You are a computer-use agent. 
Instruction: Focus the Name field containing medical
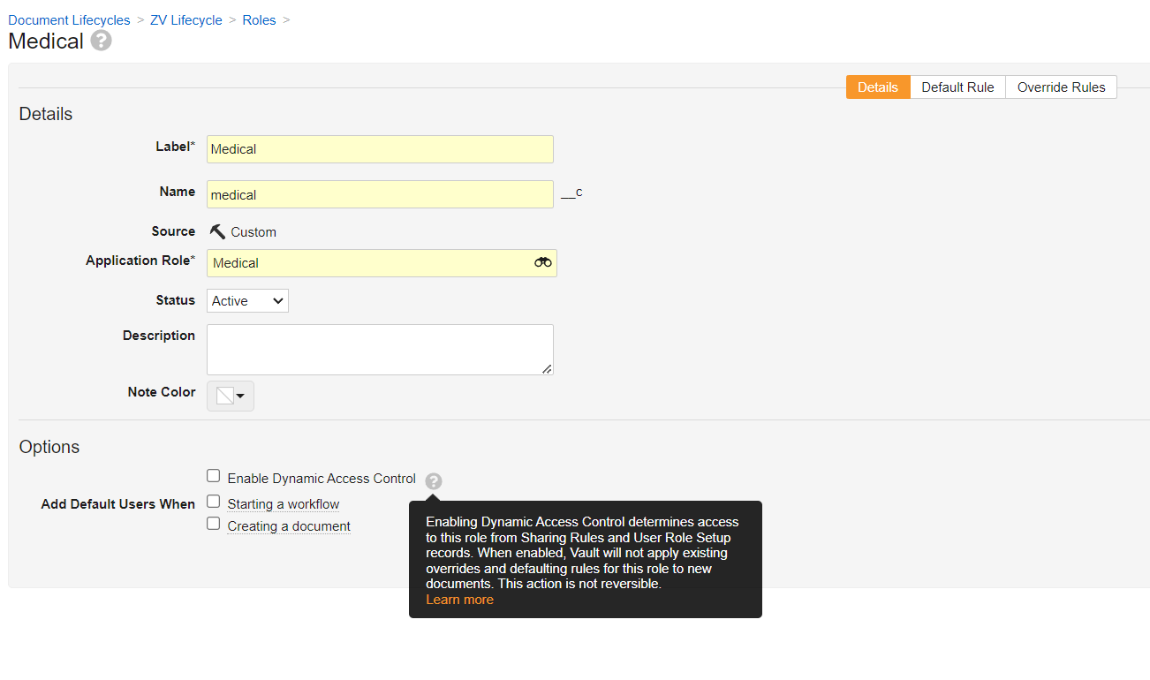[x=380, y=194]
